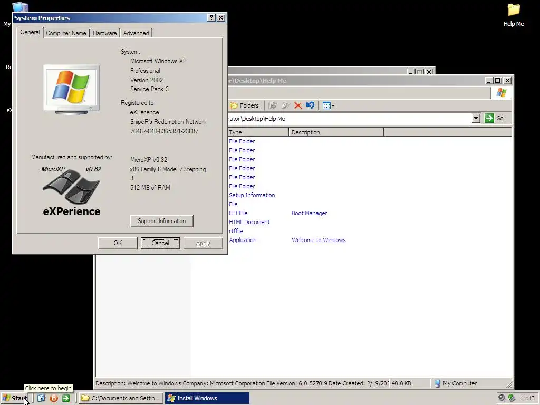Viewport: 540px width, 405px height.
Task: Open the Views dropdown in Explorer toolbar
Action: 328,105
